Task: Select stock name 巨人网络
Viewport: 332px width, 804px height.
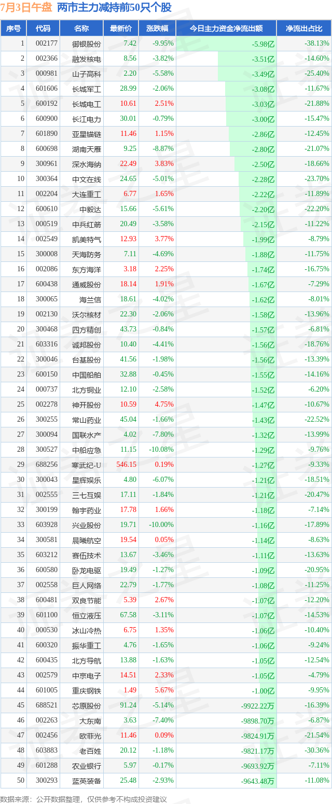Action: coord(87,586)
